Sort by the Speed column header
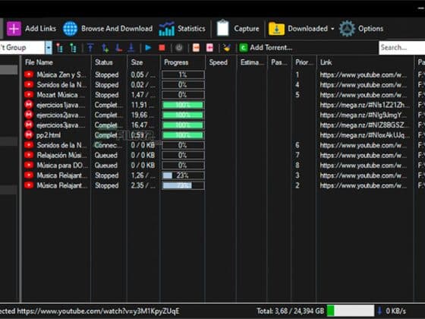Image resolution: width=425 pixels, height=319 pixels. (221, 62)
